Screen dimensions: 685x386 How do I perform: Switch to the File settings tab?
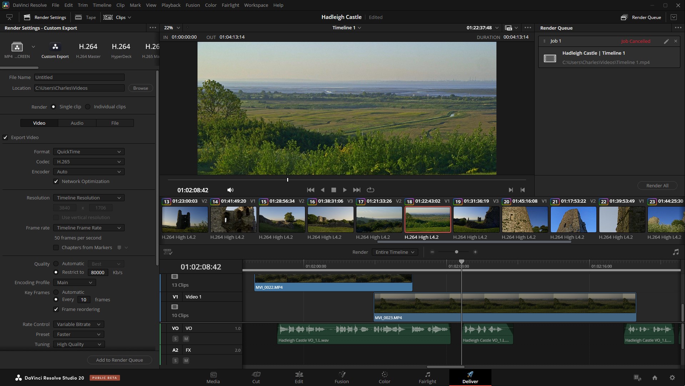pyautogui.click(x=115, y=123)
